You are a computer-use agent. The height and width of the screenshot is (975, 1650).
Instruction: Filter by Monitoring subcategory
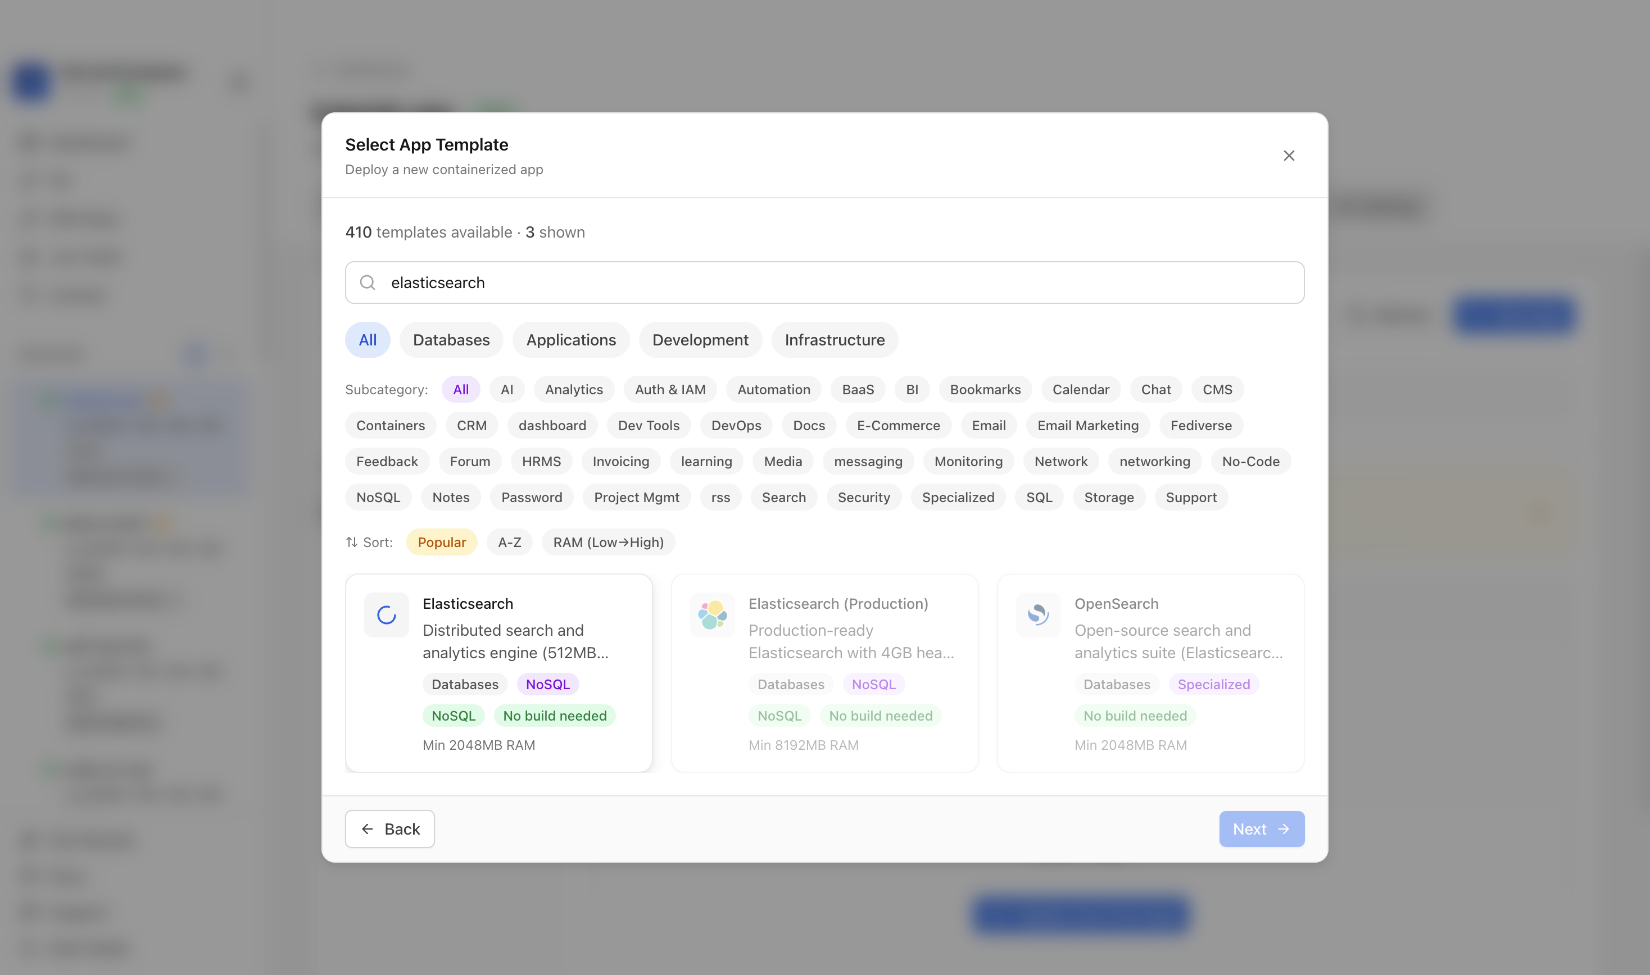click(x=968, y=461)
